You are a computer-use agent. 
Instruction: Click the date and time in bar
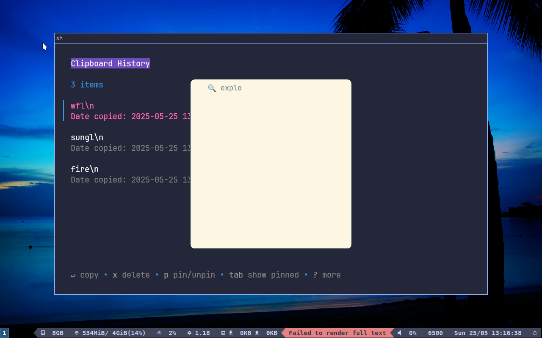click(x=488, y=333)
